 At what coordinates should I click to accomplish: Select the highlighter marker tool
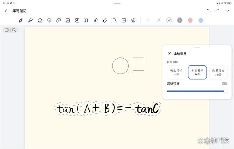tap(30, 20)
